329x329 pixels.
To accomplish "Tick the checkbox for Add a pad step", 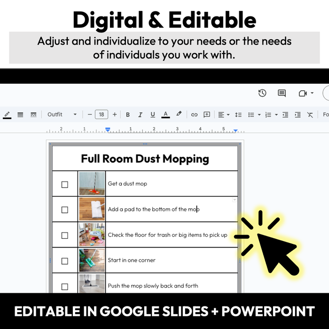I will (x=65, y=210).
